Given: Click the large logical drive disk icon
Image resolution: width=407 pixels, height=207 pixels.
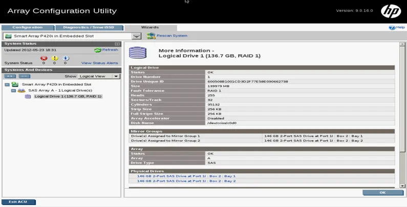Looking at the screenshot, I should tap(138, 53).
